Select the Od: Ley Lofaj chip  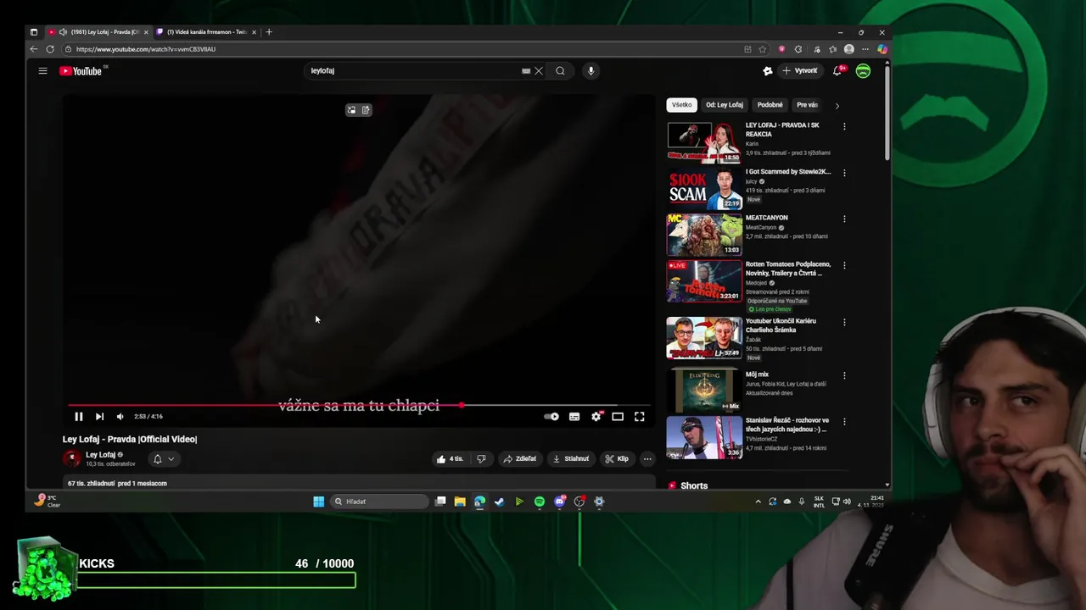[x=725, y=105]
